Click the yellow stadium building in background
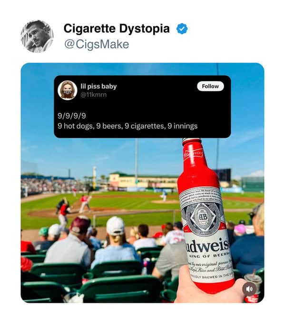 (x=143, y=180)
